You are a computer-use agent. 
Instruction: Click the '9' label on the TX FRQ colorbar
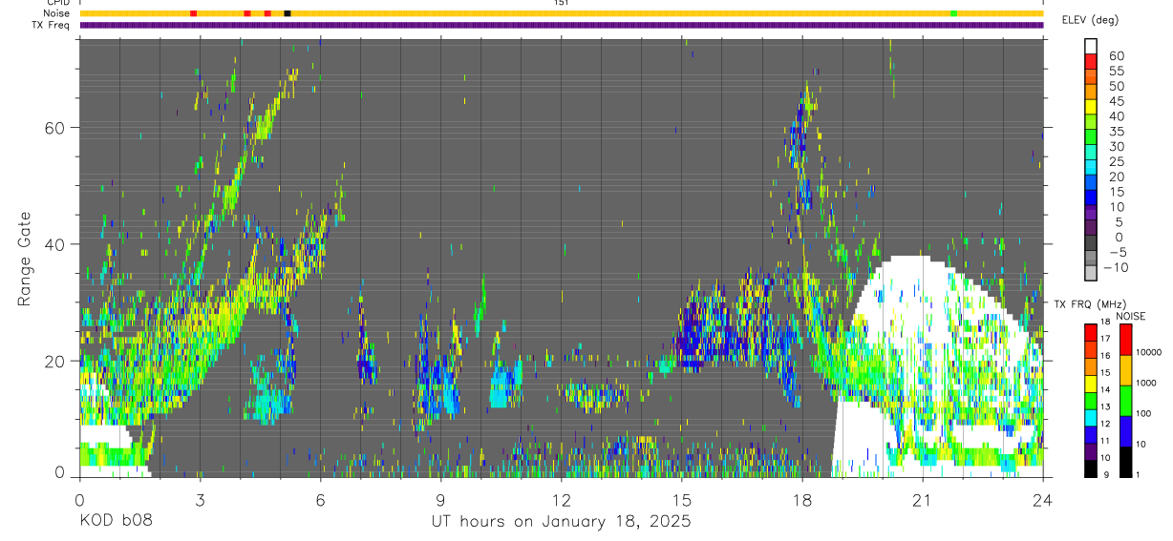(1106, 475)
